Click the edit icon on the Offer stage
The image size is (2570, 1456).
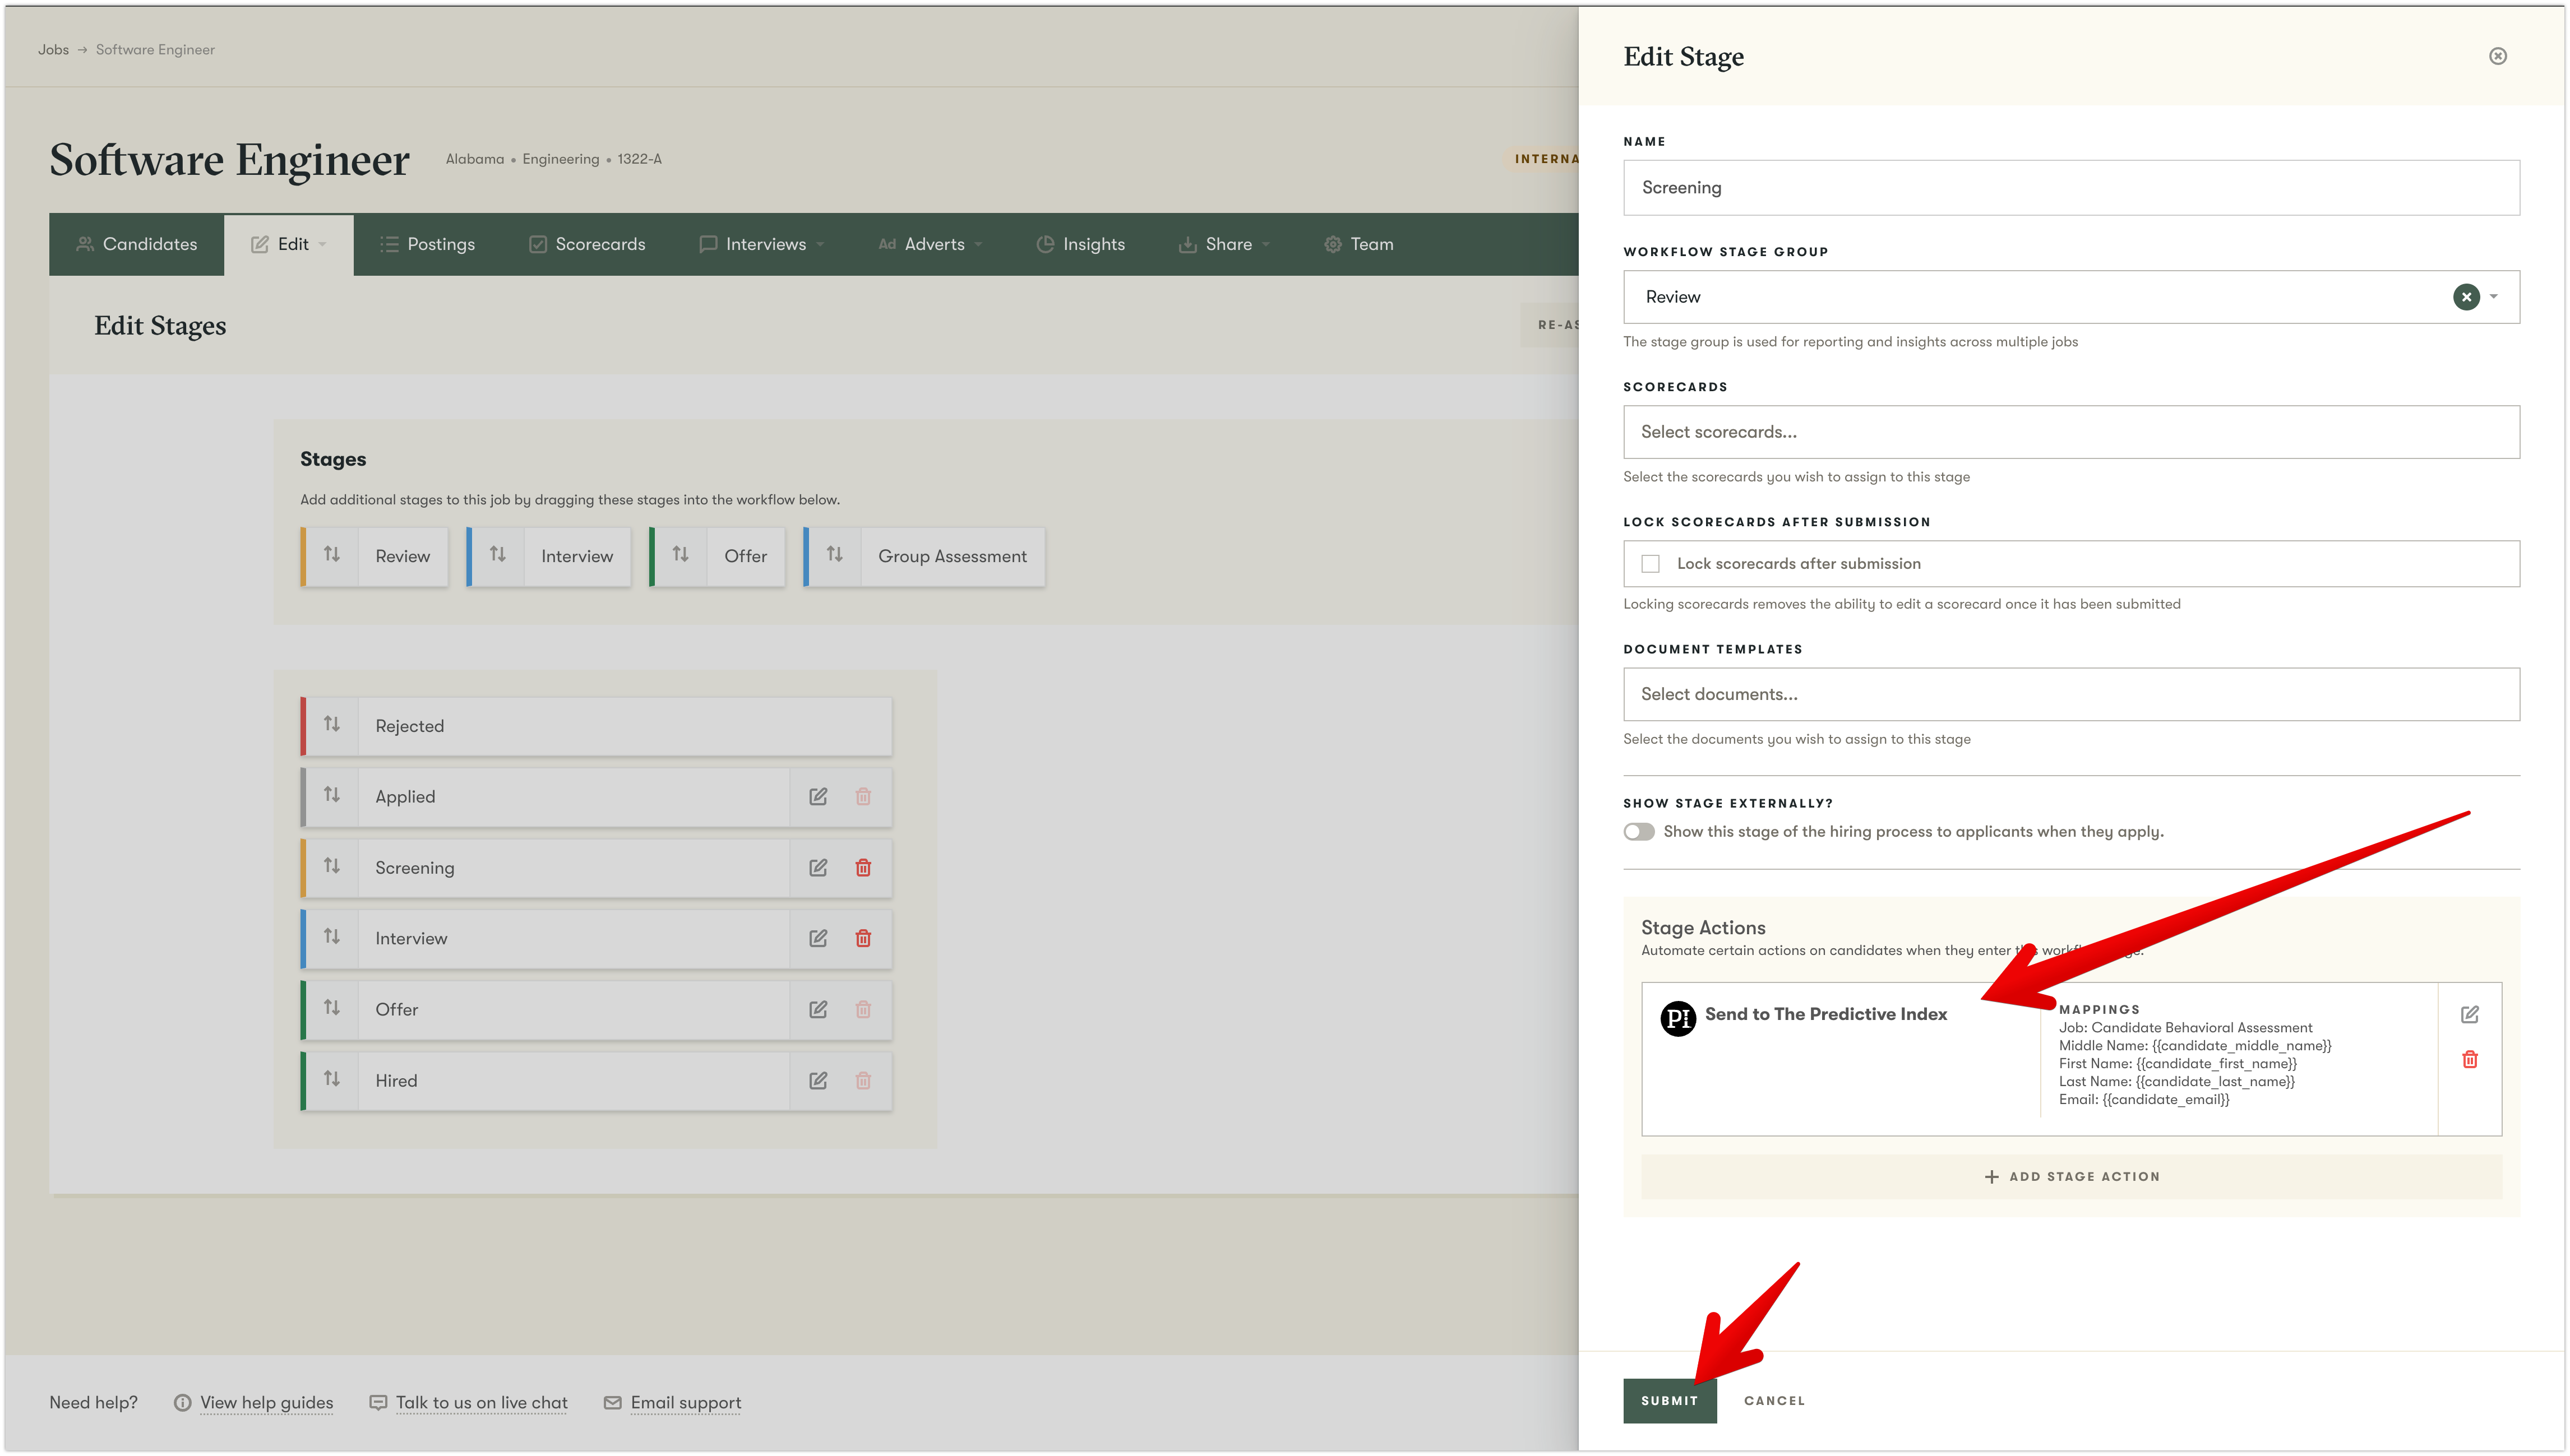(x=817, y=1009)
